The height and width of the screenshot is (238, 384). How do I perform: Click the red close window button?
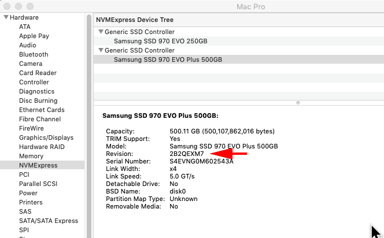[x=7, y=6]
